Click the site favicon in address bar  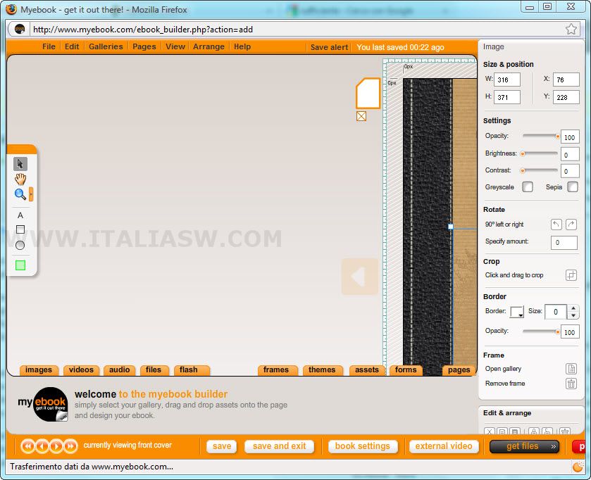pos(20,29)
